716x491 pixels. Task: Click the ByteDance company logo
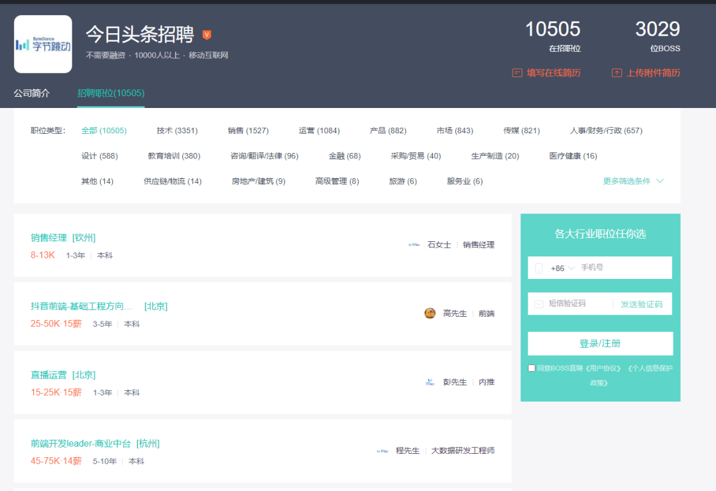click(43, 44)
